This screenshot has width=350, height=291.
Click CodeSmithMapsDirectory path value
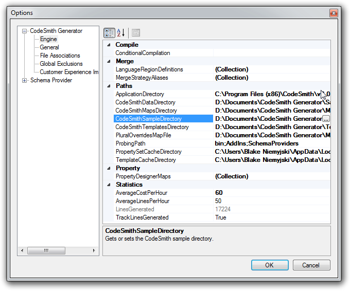click(272, 111)
